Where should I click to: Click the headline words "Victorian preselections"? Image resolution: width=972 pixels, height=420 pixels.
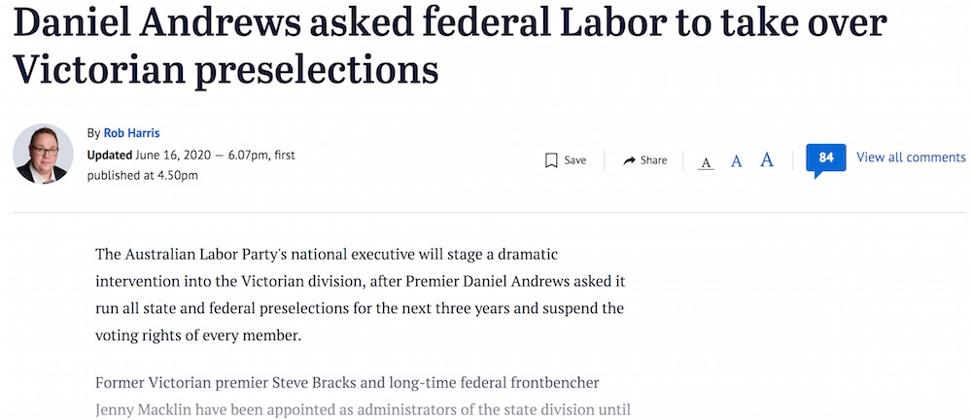pos(226,71)
